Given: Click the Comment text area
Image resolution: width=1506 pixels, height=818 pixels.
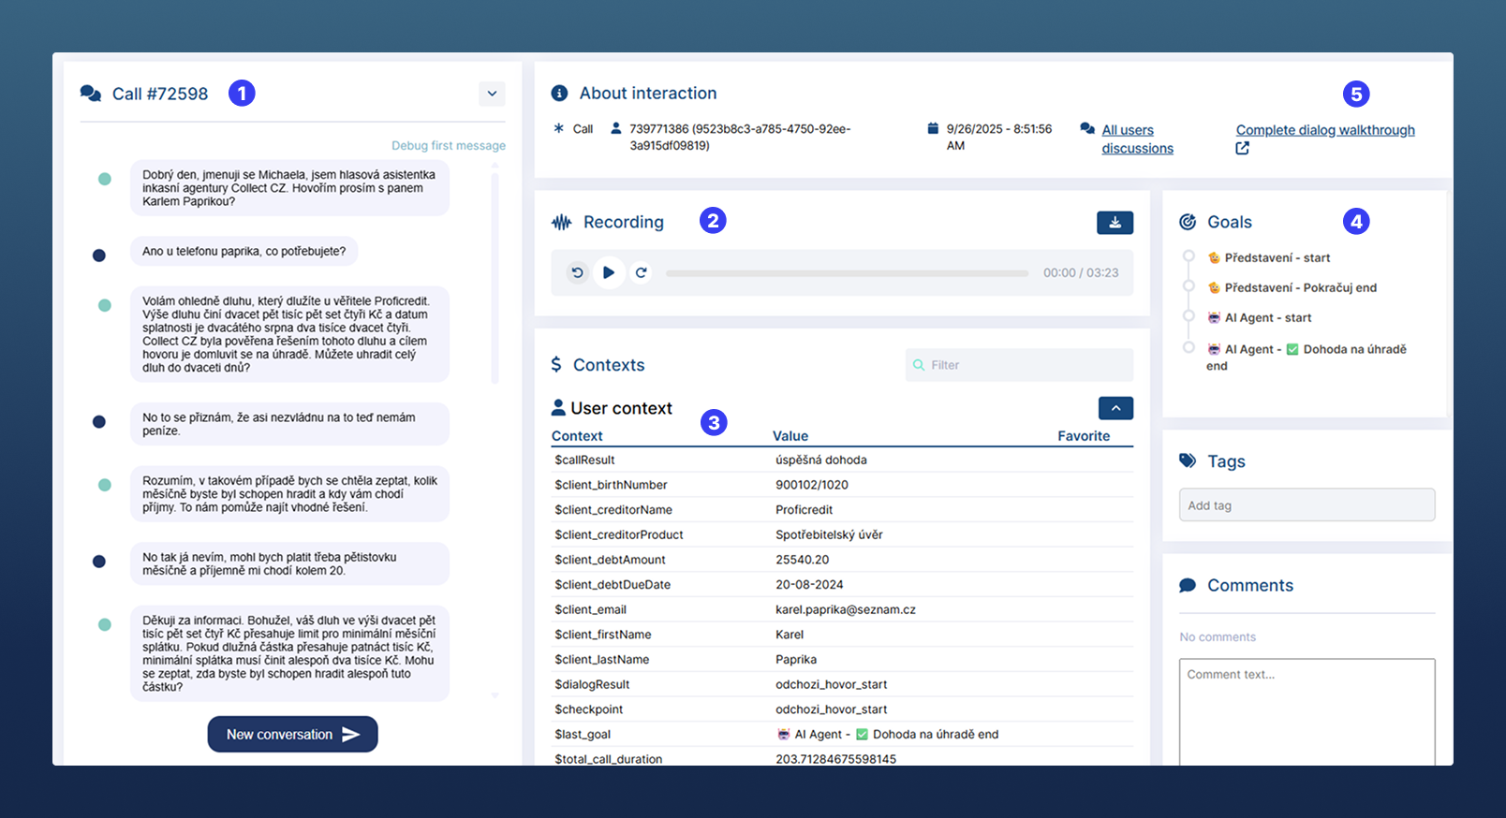Looking at the screenshot, I should (x=1307, y=711).
